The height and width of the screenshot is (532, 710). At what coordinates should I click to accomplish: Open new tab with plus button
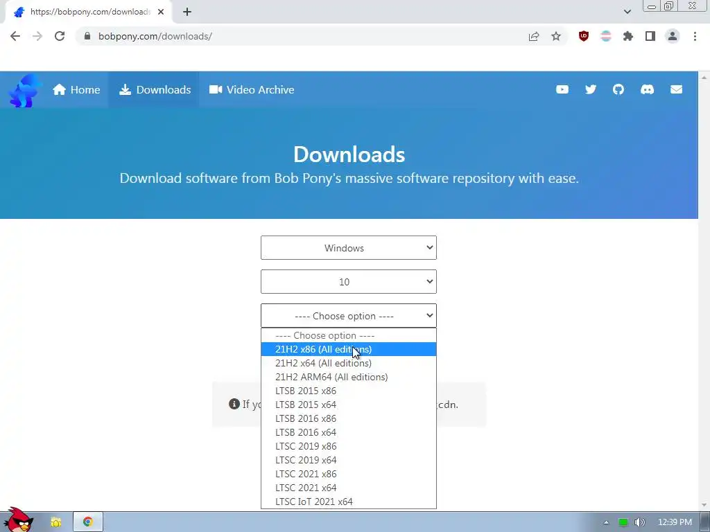(x=187, y=12)
